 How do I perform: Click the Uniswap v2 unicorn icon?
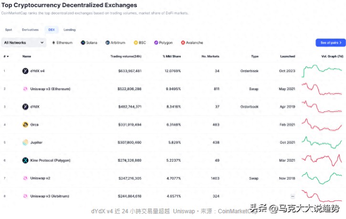[25, 178]
